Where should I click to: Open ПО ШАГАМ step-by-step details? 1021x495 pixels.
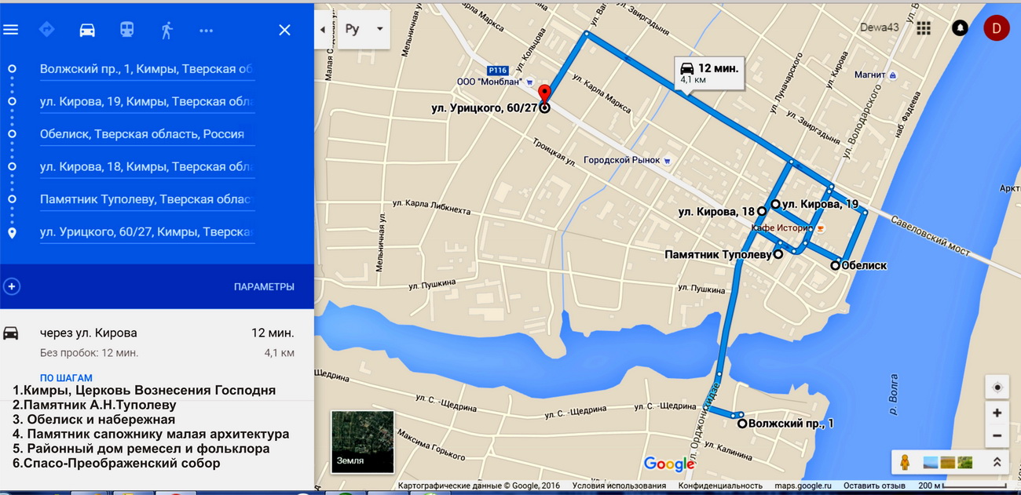(x=66, y=378)
